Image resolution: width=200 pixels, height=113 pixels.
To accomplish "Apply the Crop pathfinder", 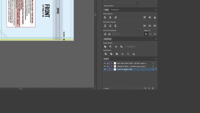I will tap(122, 54).
